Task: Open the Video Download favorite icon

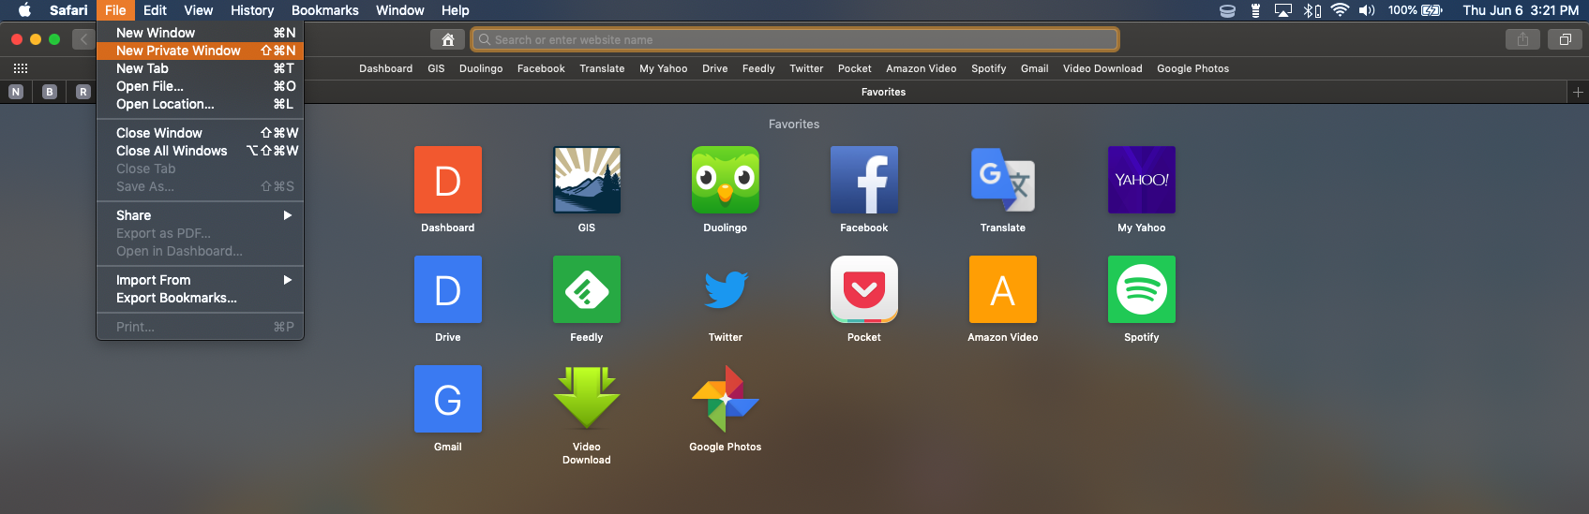Action: (x=587, y=399)
